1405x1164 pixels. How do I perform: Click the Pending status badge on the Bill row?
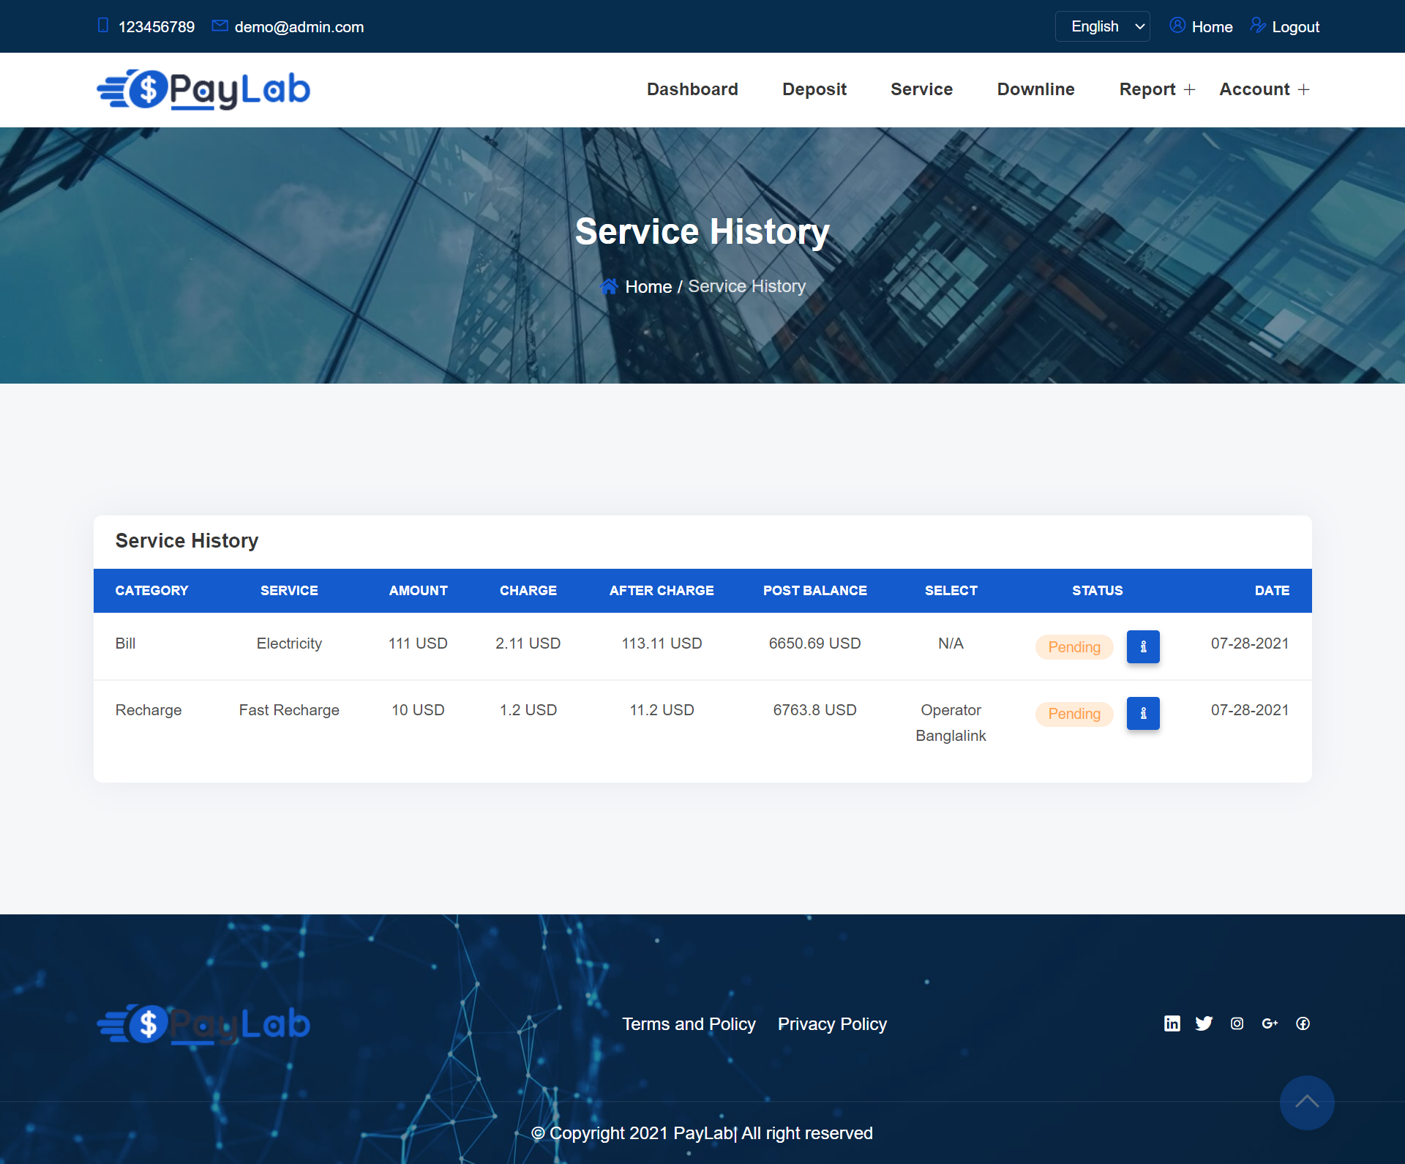coord(1074,646)
